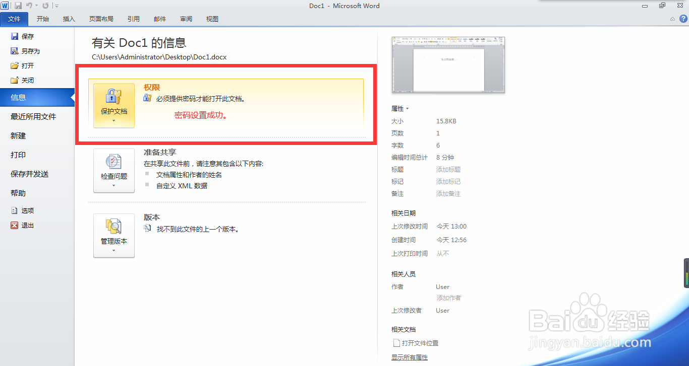Click the 显示所有属性 link
The image size is (689, 366).
tap(410, 357)
